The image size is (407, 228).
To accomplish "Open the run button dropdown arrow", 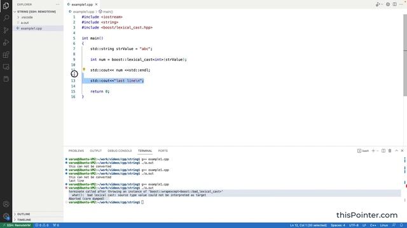I will click(382, 4).
